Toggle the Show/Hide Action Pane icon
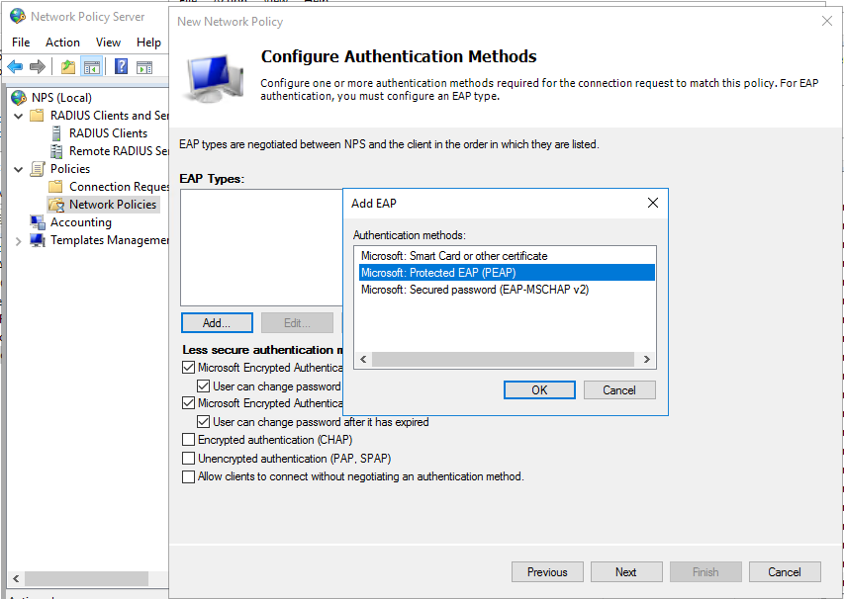Viewport: 844px width, 599px height. [144, 66]
